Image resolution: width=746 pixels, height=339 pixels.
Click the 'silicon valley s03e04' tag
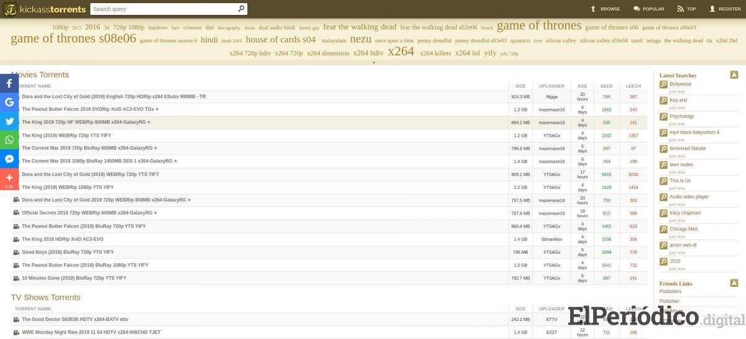pos(604,40)
